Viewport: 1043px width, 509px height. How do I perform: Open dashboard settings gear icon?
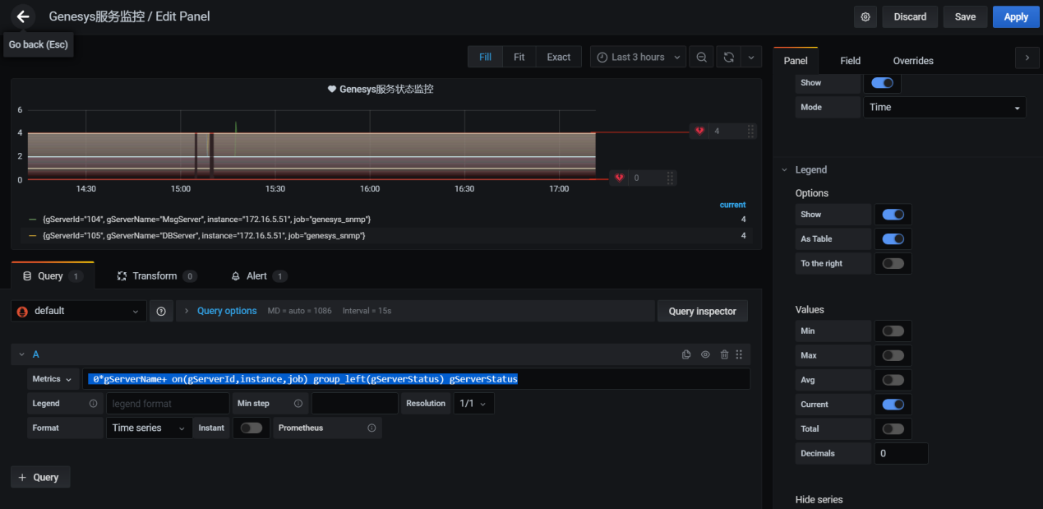tap(864, 16)
